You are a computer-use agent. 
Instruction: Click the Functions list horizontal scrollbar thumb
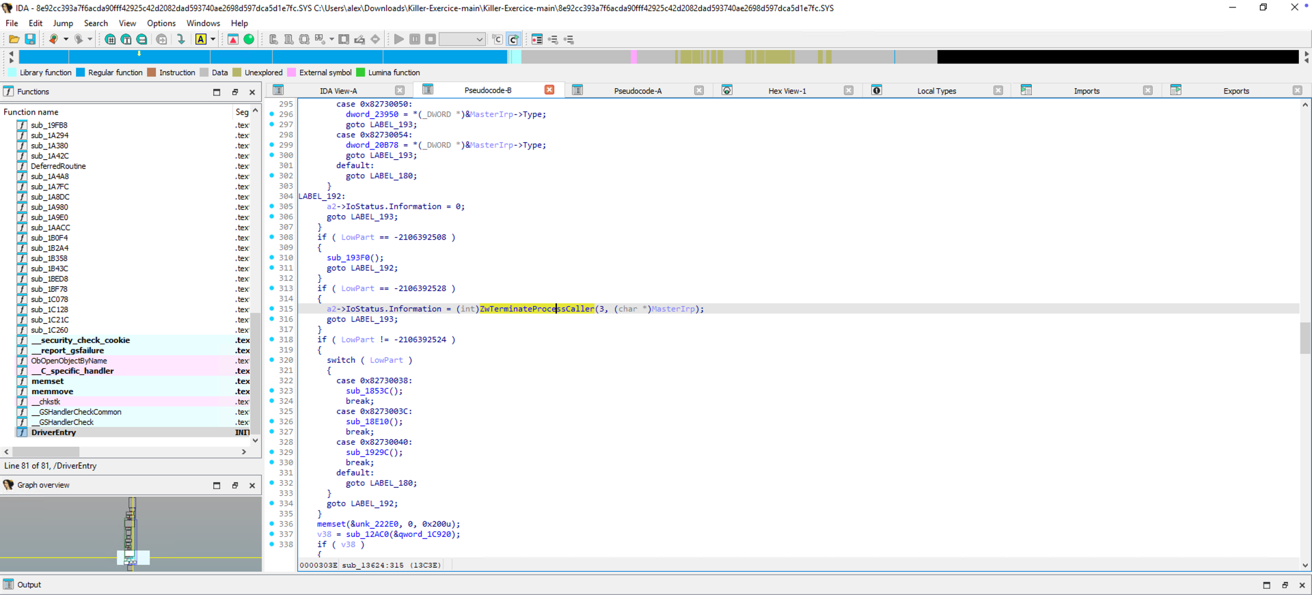click(x=46, y=452)
